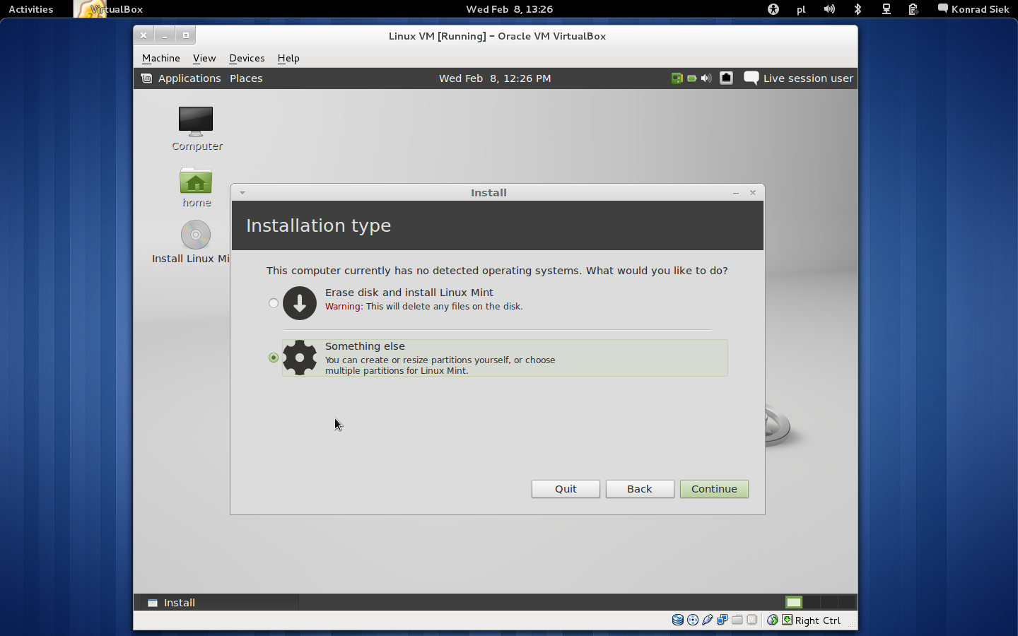This screenshot has height=636, width=1018.
Task: Open the Live session user menu
Action: click(x=808, y=78)
